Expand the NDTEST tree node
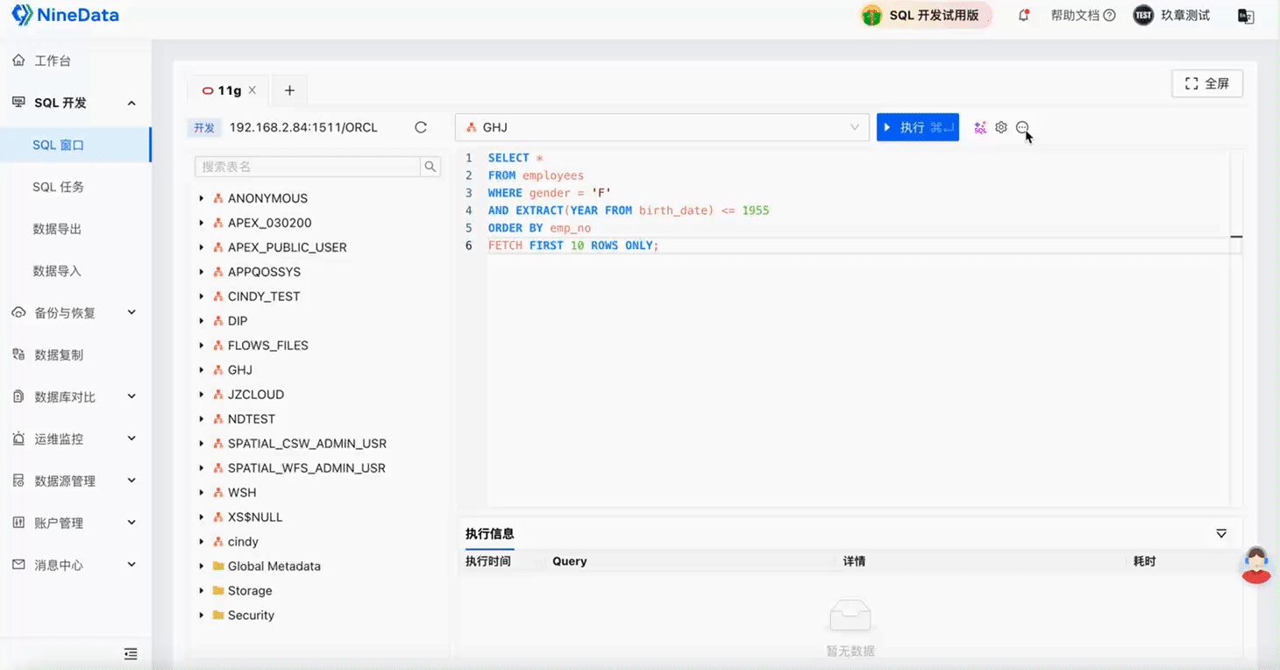Viewport: 1280px width, 670px height. (x=202, y=419)
